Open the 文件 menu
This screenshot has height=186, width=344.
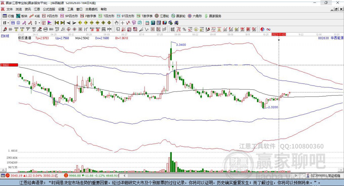click(x=9, y=9)
